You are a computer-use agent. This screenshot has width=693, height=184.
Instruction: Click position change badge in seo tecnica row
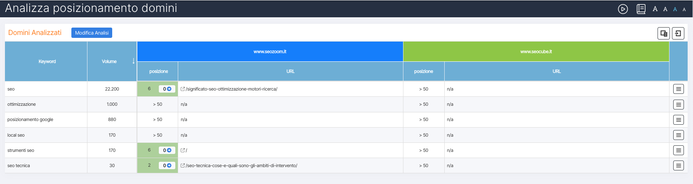tap(167, 165)
